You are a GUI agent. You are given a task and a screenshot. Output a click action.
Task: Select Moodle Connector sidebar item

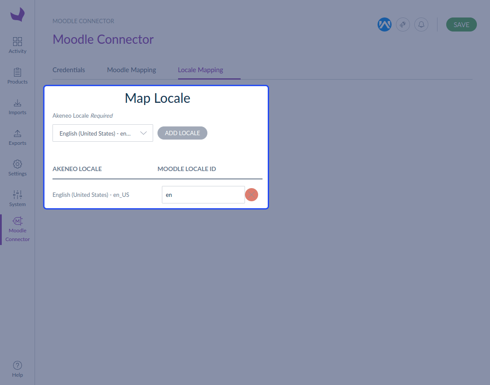(x=17, y=229)
